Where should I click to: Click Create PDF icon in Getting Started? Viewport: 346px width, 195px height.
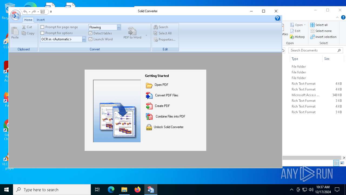pyautogui.click(x=149, y=106)
